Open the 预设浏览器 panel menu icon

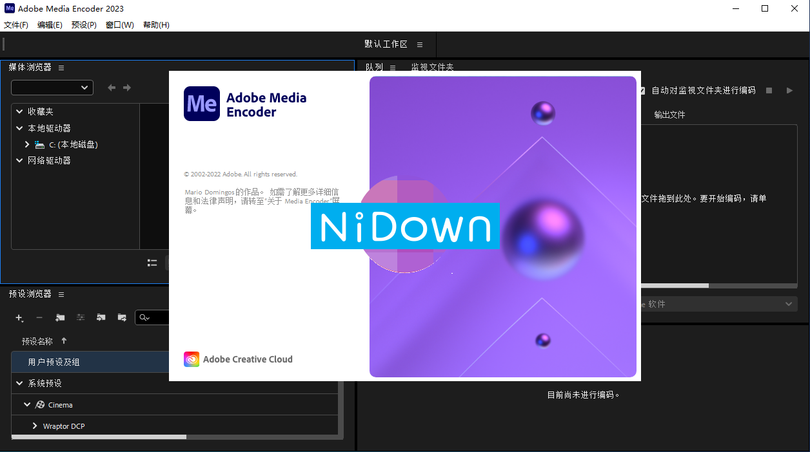[x=61, y=294]
